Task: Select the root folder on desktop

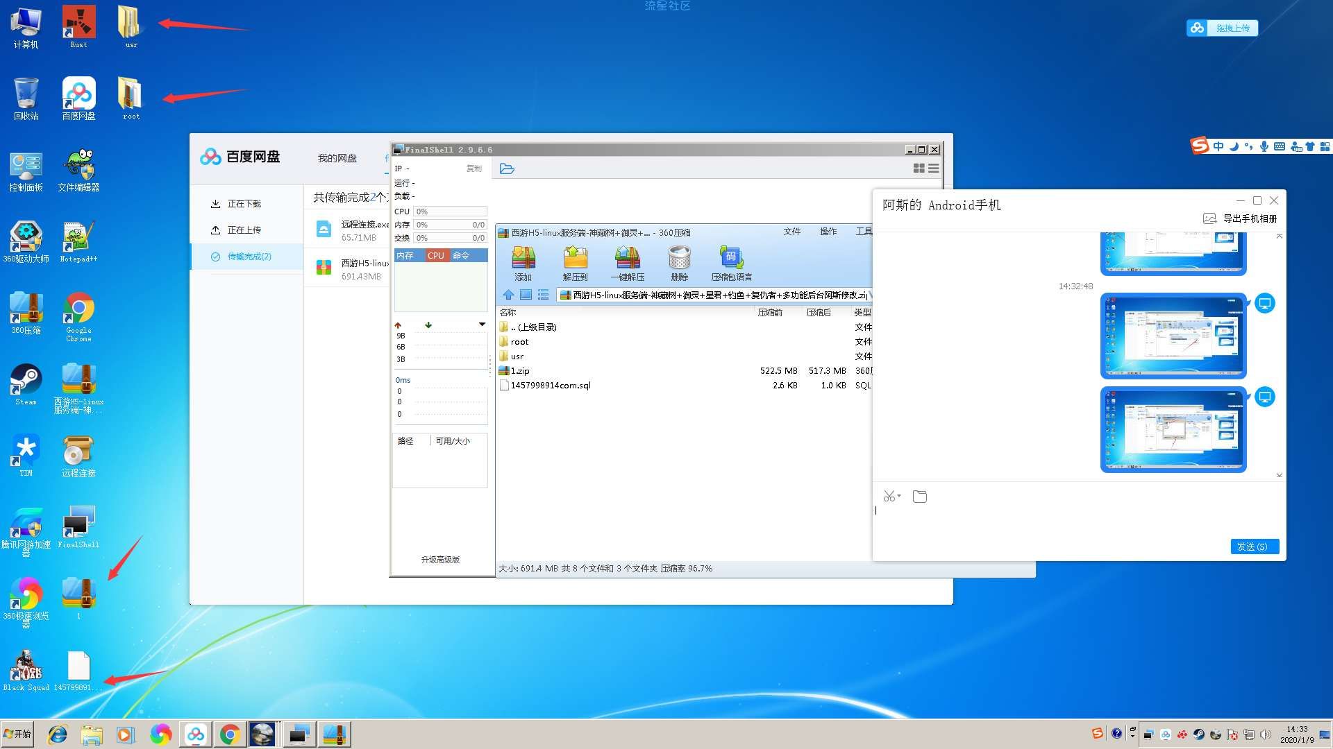Action: coord(131,98)
